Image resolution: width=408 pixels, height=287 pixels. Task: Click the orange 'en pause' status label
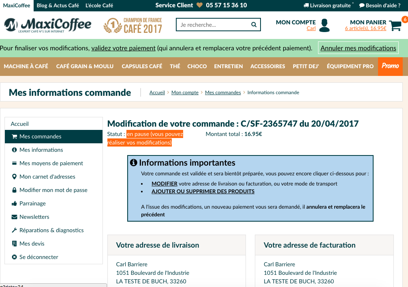click(x=145, y=138)
